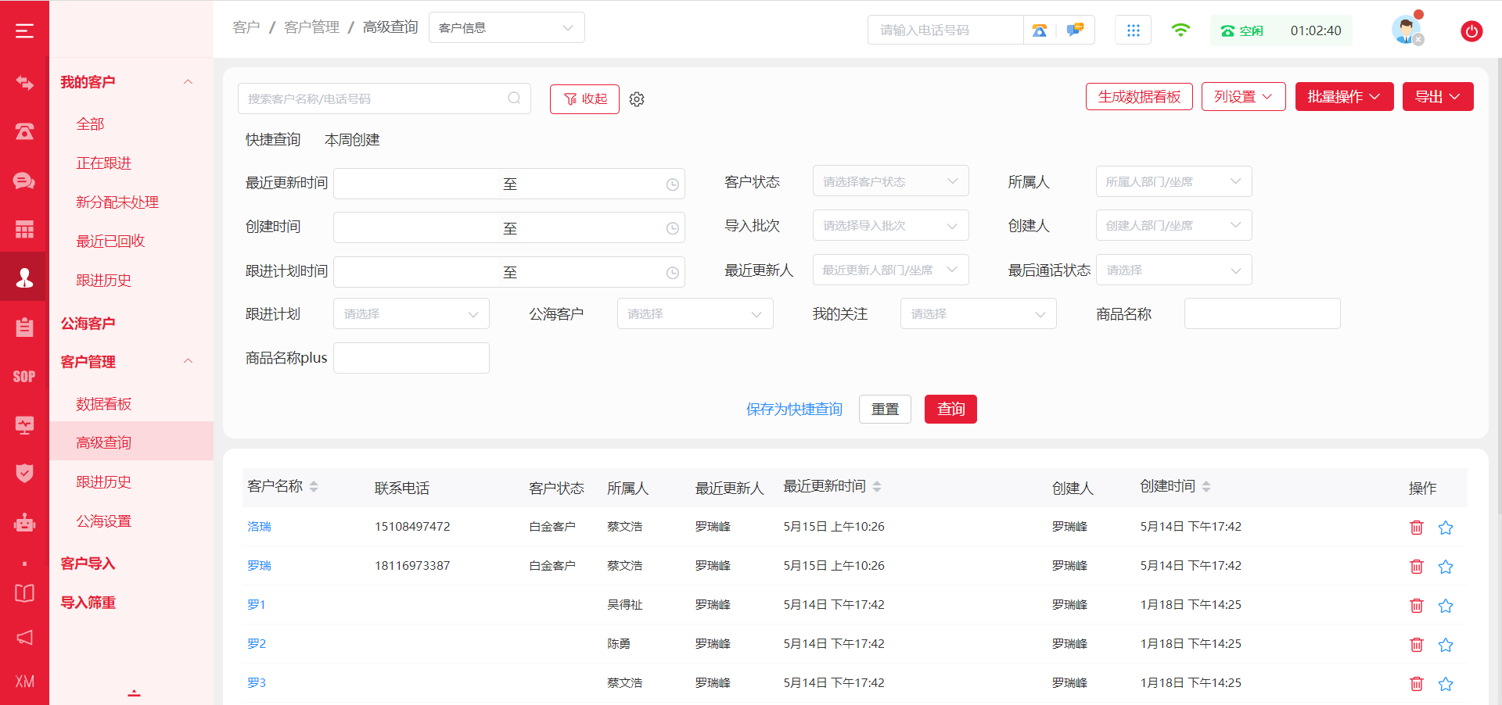
Task: Open the 导出 export dropdown
Action: tap(1437, 97)
